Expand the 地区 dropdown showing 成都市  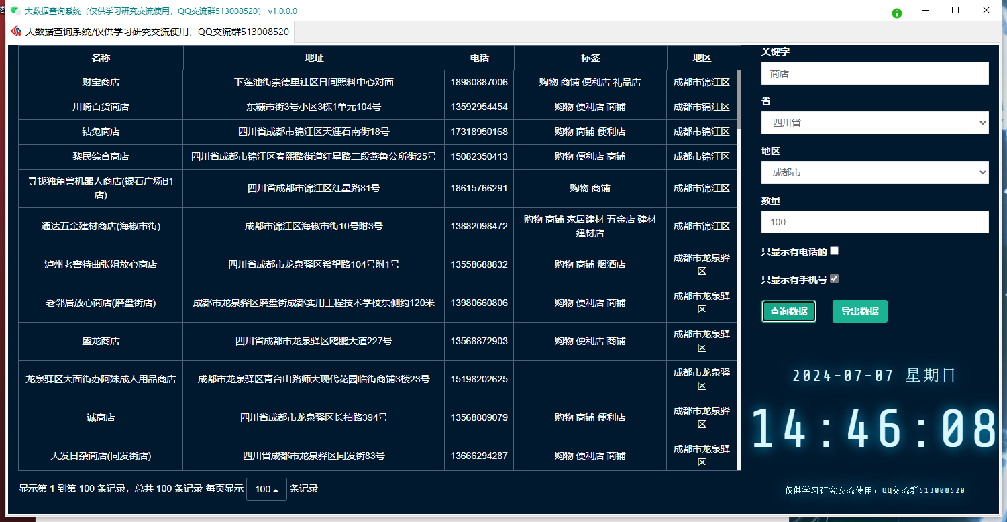point(874,172)
